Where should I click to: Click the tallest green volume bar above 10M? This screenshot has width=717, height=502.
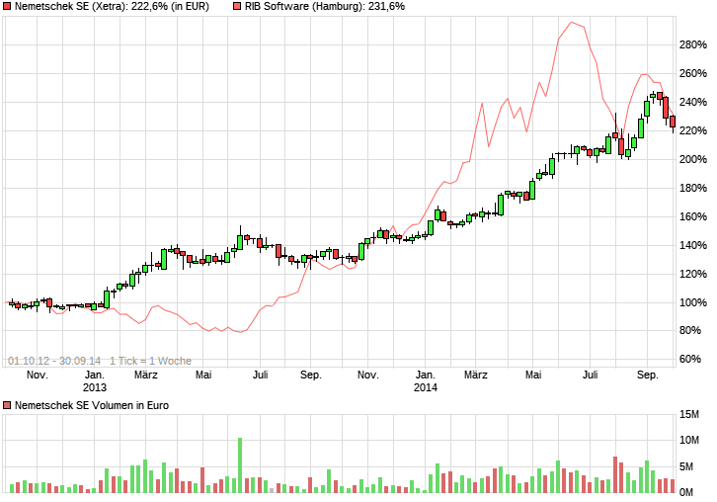pos(240,465)
